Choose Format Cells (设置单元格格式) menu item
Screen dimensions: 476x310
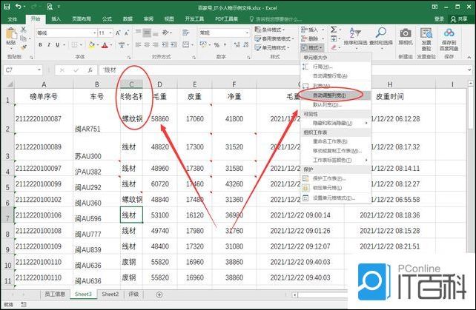tap(336, 198)
